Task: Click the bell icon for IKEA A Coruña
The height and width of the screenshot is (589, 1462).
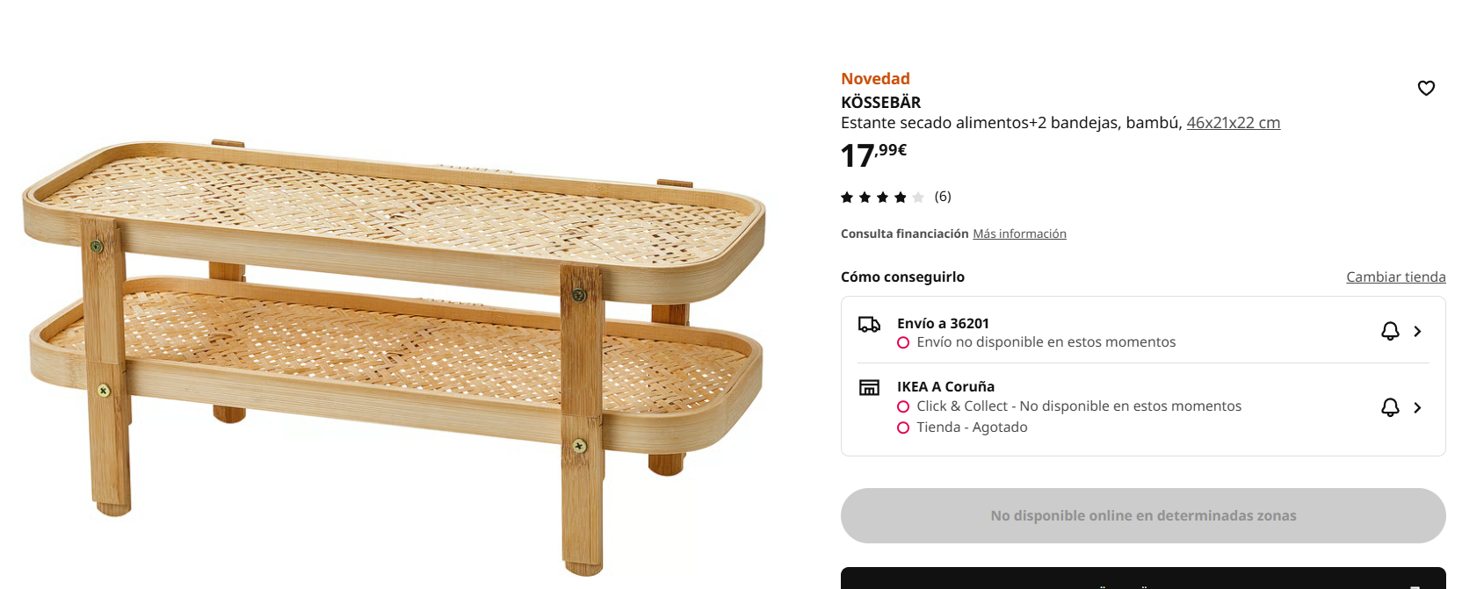Action: pyautogui.click(x=1390, y=407)
